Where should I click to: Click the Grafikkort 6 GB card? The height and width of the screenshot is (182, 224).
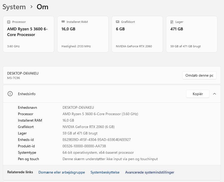pyautogui.click(x=137, y=34)
